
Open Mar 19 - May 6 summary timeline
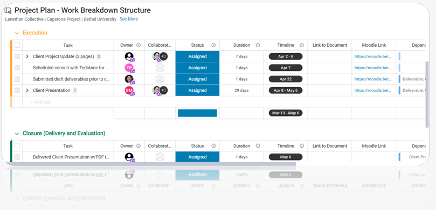tap(286, 113)
